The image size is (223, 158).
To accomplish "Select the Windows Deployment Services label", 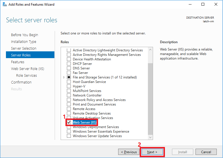I will pos(96,127).
